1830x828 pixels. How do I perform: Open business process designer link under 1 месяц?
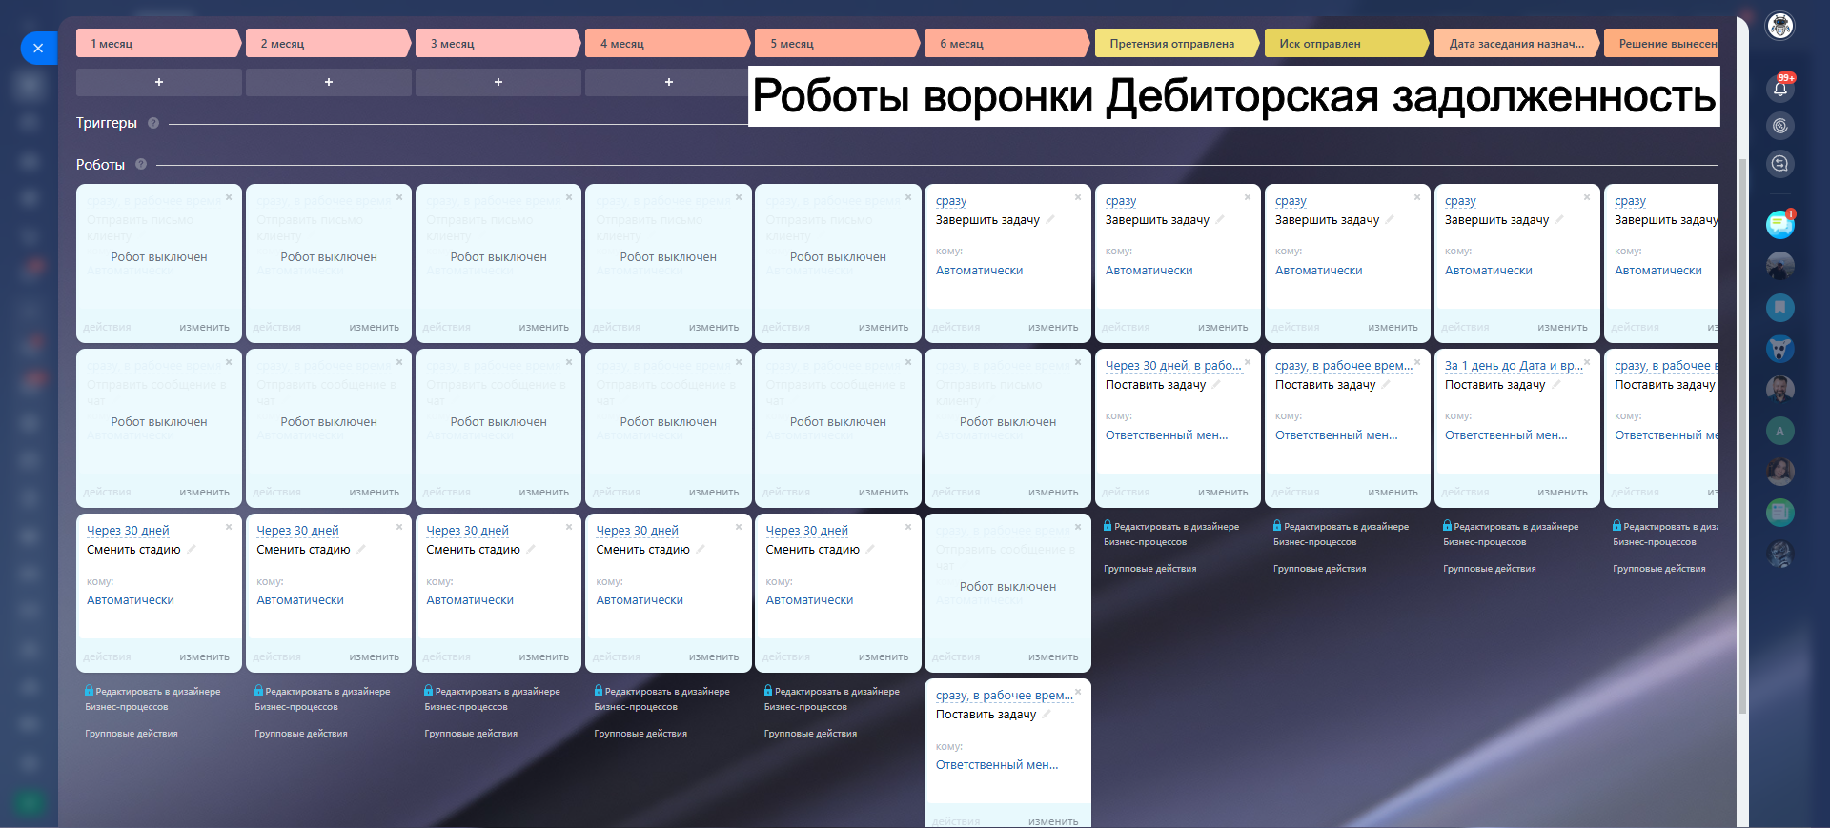point(152,698)
